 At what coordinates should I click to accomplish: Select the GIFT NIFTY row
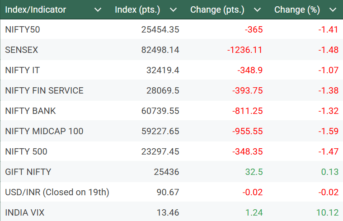(x=28, y=172)
